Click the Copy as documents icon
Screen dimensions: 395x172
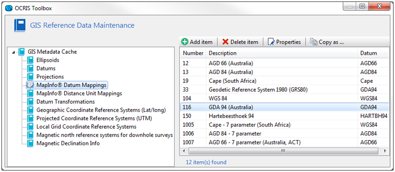pyautogui.click(x=313, y=42)
